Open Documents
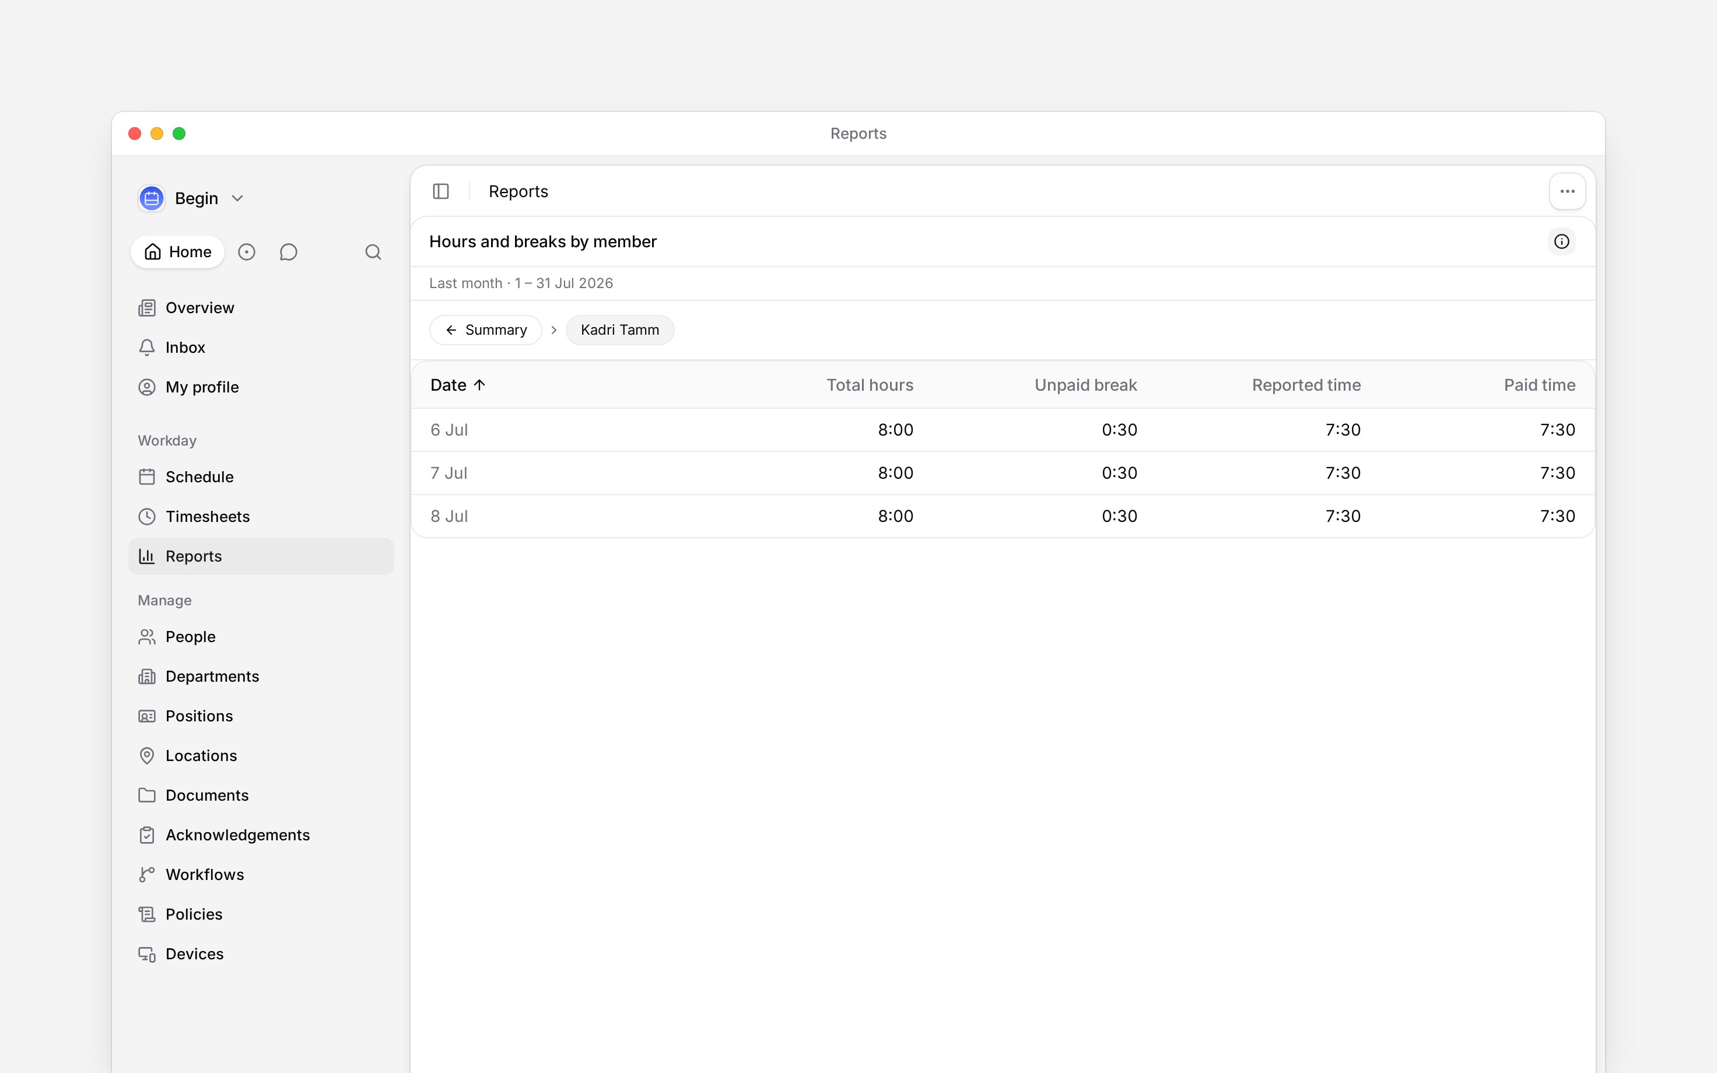The height and width of the screenshot is (1073, 1717). tap(261, 795)
